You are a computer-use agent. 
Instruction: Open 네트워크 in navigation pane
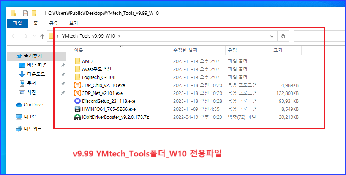click(x=33, y=129)
